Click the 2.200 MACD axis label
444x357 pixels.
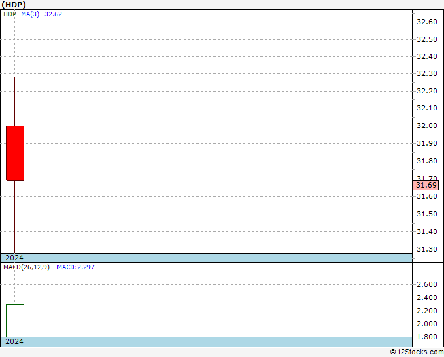point(427,311)
